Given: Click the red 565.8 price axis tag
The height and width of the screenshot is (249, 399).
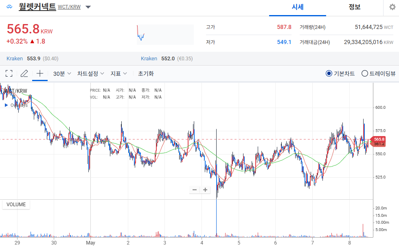Looking at the screenshot, I should click(379, 139).
